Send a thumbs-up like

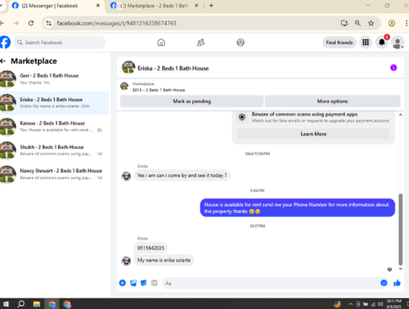(x=397, y=283)
